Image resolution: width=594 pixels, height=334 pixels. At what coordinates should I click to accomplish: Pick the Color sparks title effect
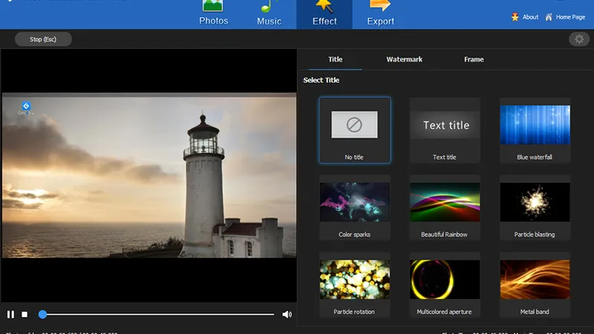click(354, 207)
